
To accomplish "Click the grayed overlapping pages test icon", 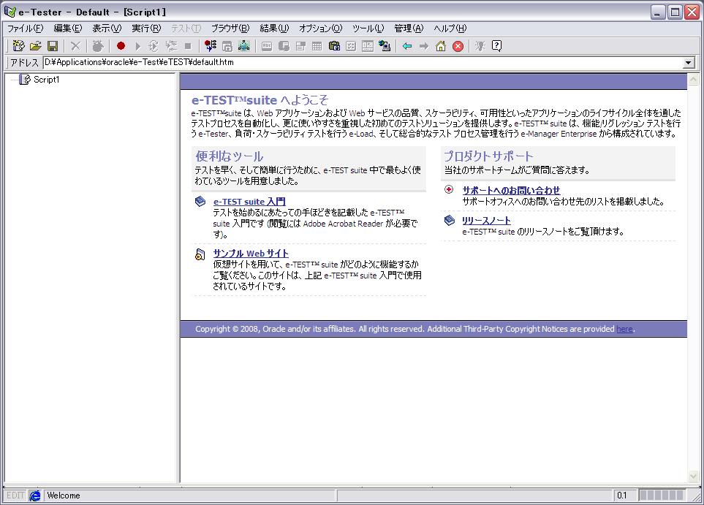I will pyautogui.click(x=284, y=46).
